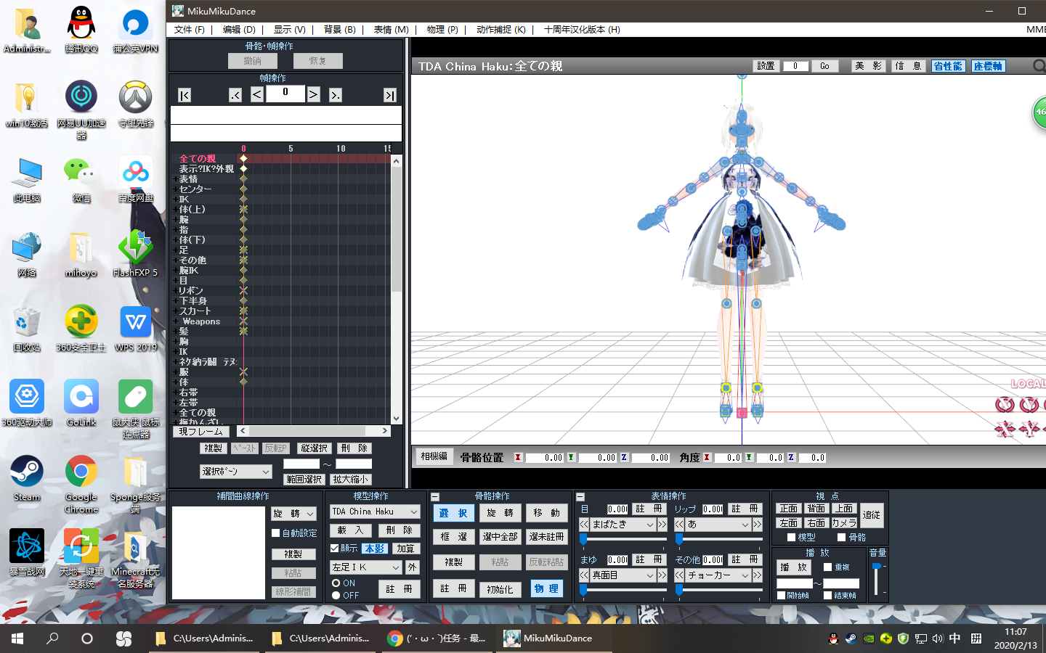
Task: Select the IK ON radio button
Action: pos(336,583)
